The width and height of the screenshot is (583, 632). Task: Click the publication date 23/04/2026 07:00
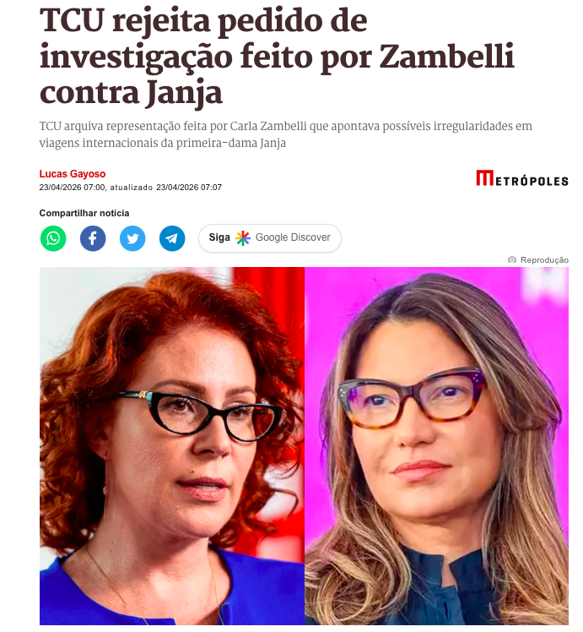click(x=73, y=188)
